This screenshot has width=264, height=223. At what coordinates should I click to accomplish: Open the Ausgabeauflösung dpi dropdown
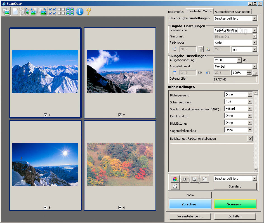(239, 60)
